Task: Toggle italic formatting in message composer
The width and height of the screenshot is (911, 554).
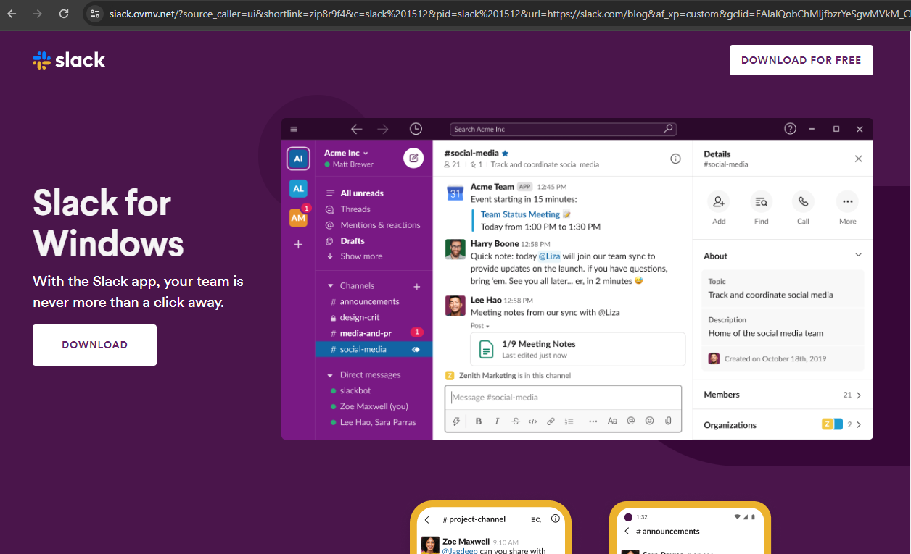Action: [x=497, y=421]
